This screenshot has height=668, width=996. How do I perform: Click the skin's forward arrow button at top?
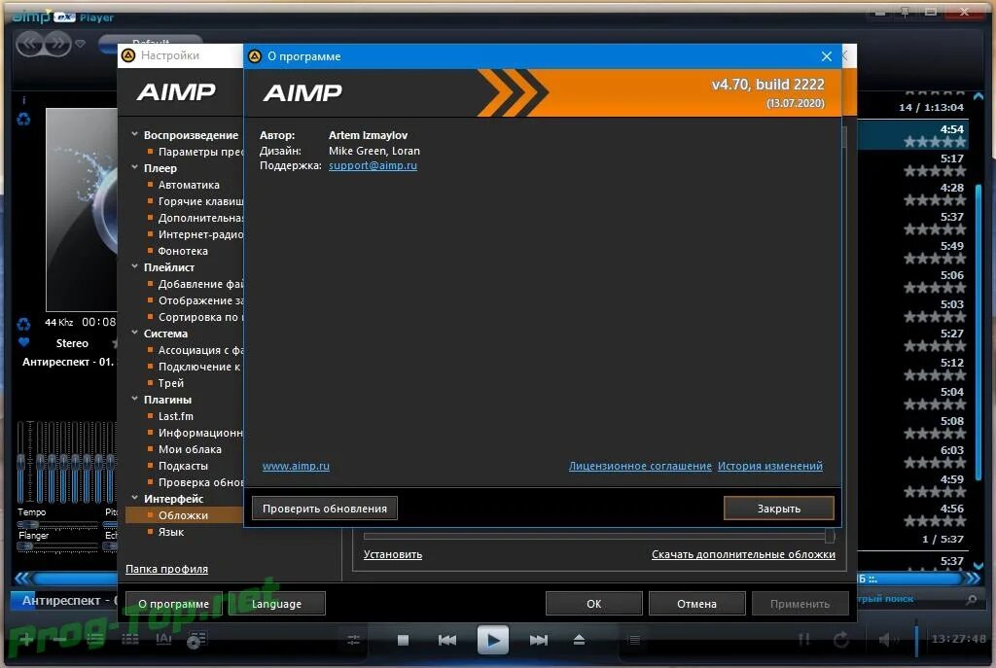[x=58, y=44]
